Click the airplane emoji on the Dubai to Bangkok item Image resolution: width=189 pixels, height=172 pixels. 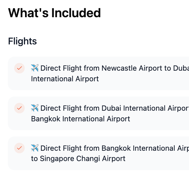[x=35, y=108]
